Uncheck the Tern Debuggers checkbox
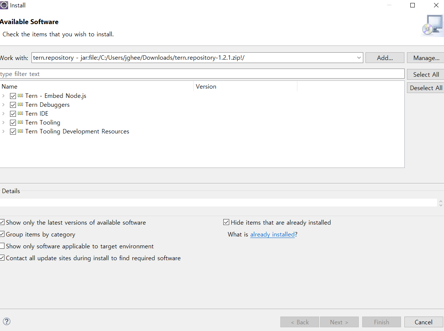The width and height of the screenshot is (444, 331). pyautogui.click(x=13, y=105)
